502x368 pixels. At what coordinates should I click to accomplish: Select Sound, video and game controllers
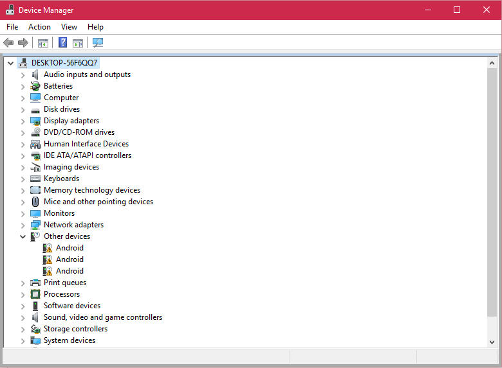click(x=102, y=317)
